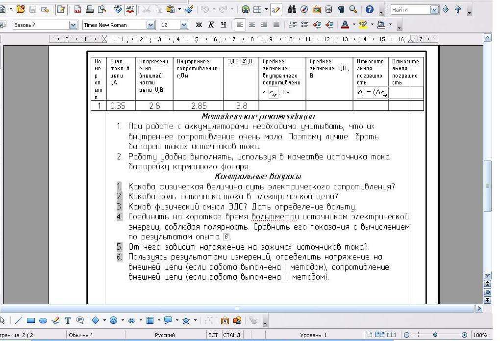
Task: Click the Zoom magnifier icon
Action: tap(353, 10)
